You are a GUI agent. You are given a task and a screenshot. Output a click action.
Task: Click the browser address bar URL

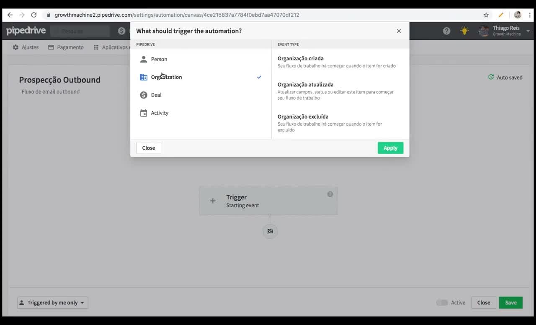pyautogui.click(x=177, y=15)
